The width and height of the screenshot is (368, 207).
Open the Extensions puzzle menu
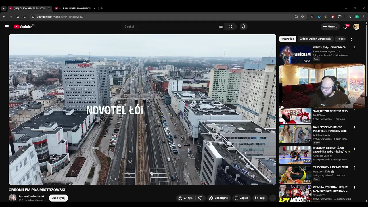coord(340,17)
